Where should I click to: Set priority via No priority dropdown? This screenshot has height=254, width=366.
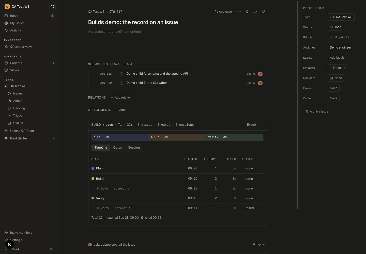(339, 37)
